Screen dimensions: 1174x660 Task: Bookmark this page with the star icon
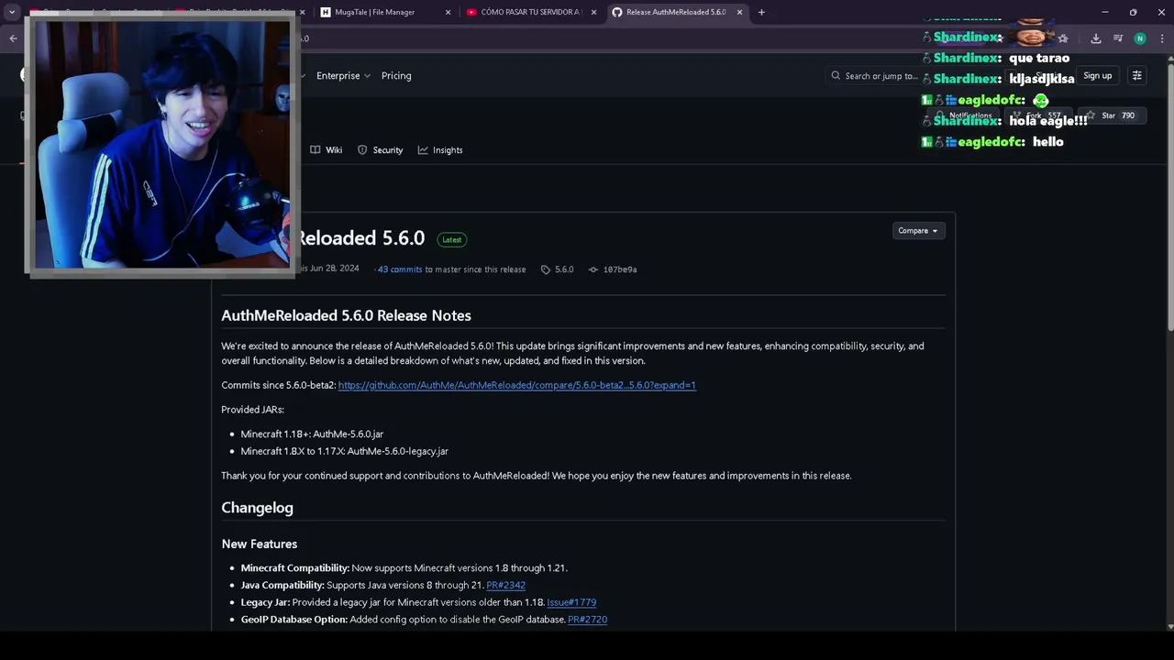[x=1063, y=38]
